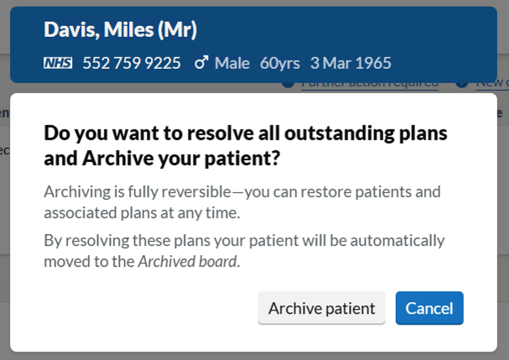This screenshot has width=509, height=360.
Task: Click the patient name Davis, Miles (Mr)
Action: click(121, 29)
